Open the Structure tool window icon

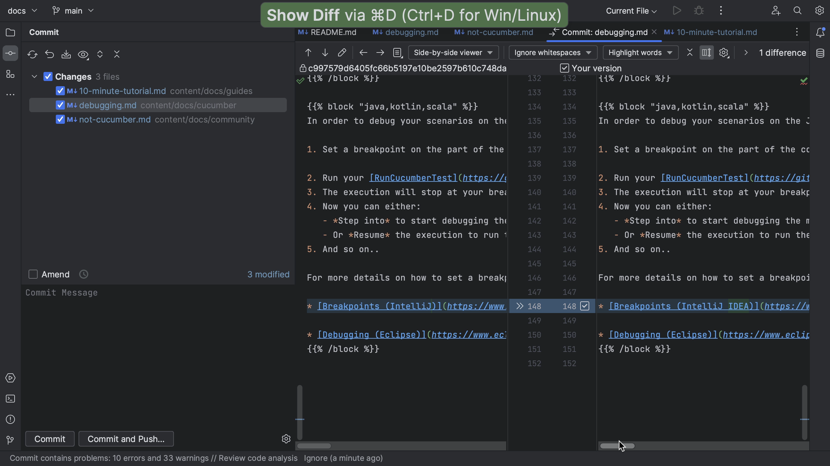(10, 74)
